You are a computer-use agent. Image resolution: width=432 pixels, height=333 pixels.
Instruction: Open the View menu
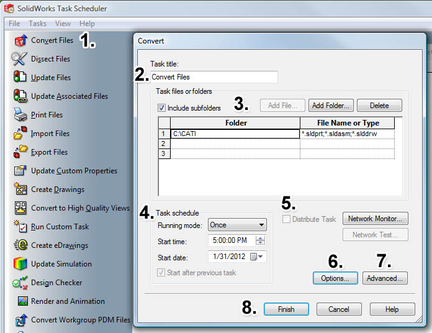point(63,24)
